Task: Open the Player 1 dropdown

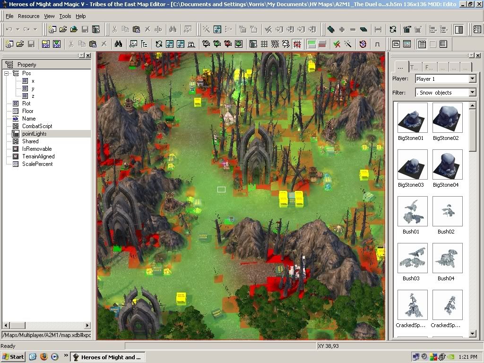Action: pos(472,79)
